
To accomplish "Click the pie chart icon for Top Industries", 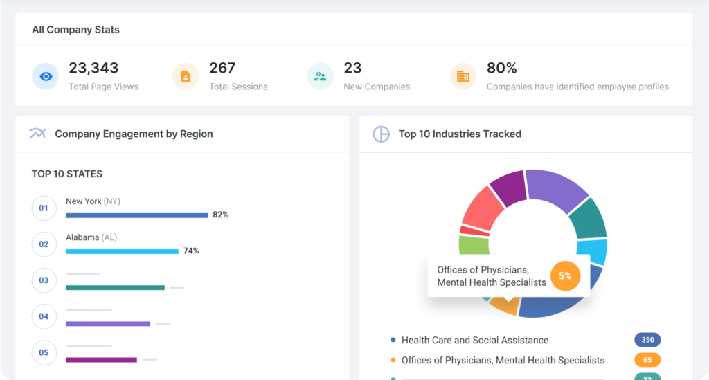I will coord(381,134).
